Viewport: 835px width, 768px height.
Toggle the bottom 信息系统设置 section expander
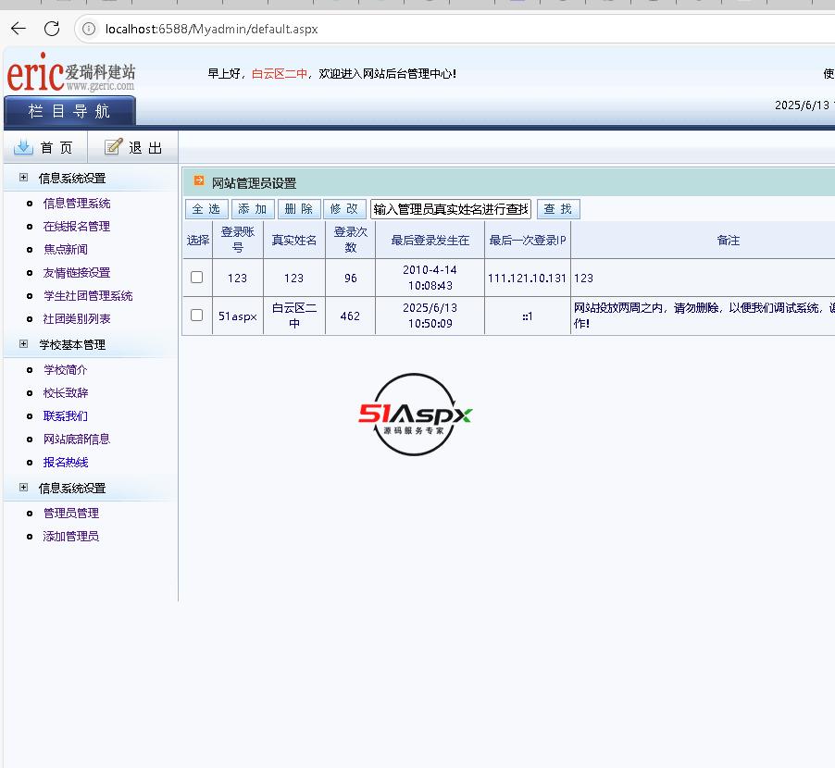24,488
